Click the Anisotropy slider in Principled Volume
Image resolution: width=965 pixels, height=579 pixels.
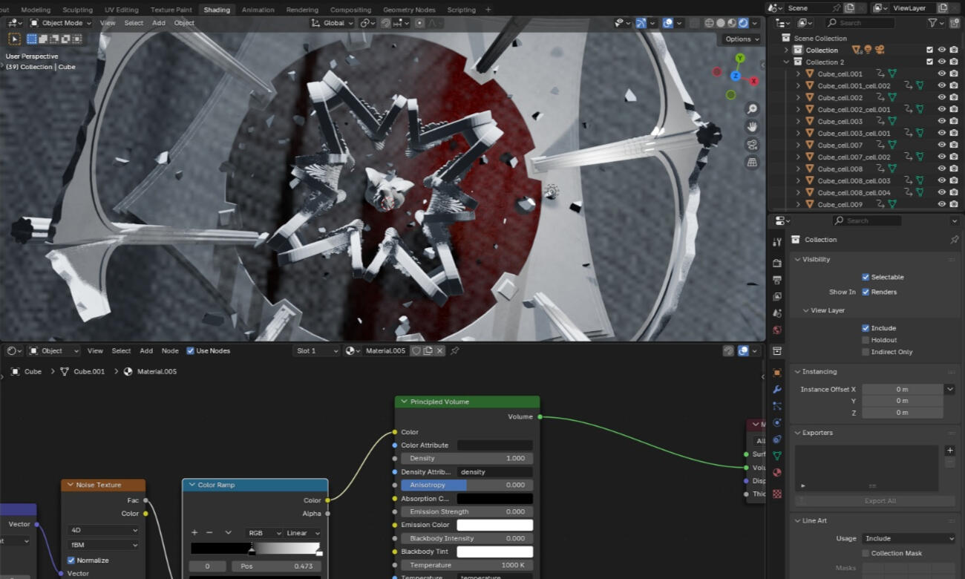click(x=466, y=485)
